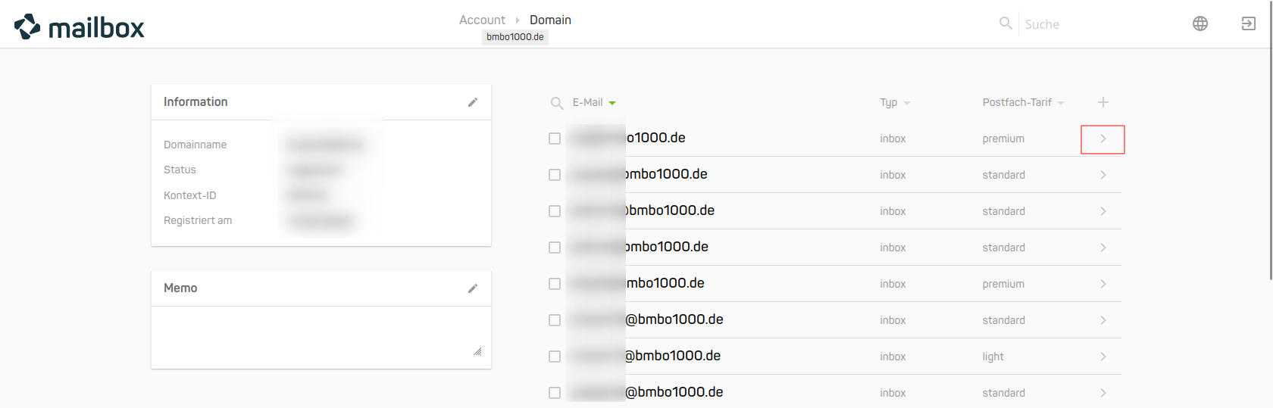Open the first premium mailbox chevron

1103,139
